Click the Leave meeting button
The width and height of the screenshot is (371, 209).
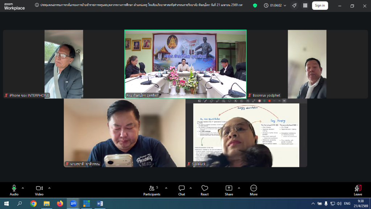(358, 190)
